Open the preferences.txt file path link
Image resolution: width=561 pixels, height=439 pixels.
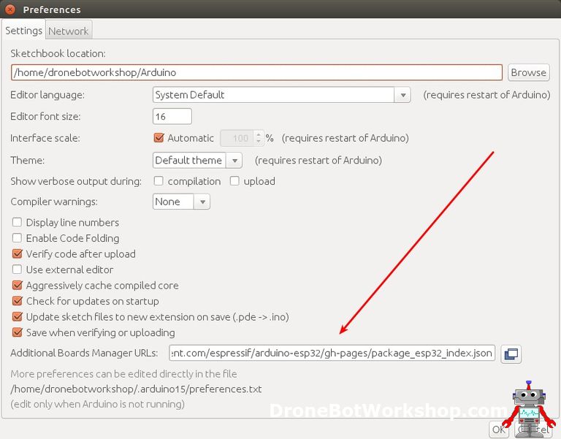click(x=136, y=389)
